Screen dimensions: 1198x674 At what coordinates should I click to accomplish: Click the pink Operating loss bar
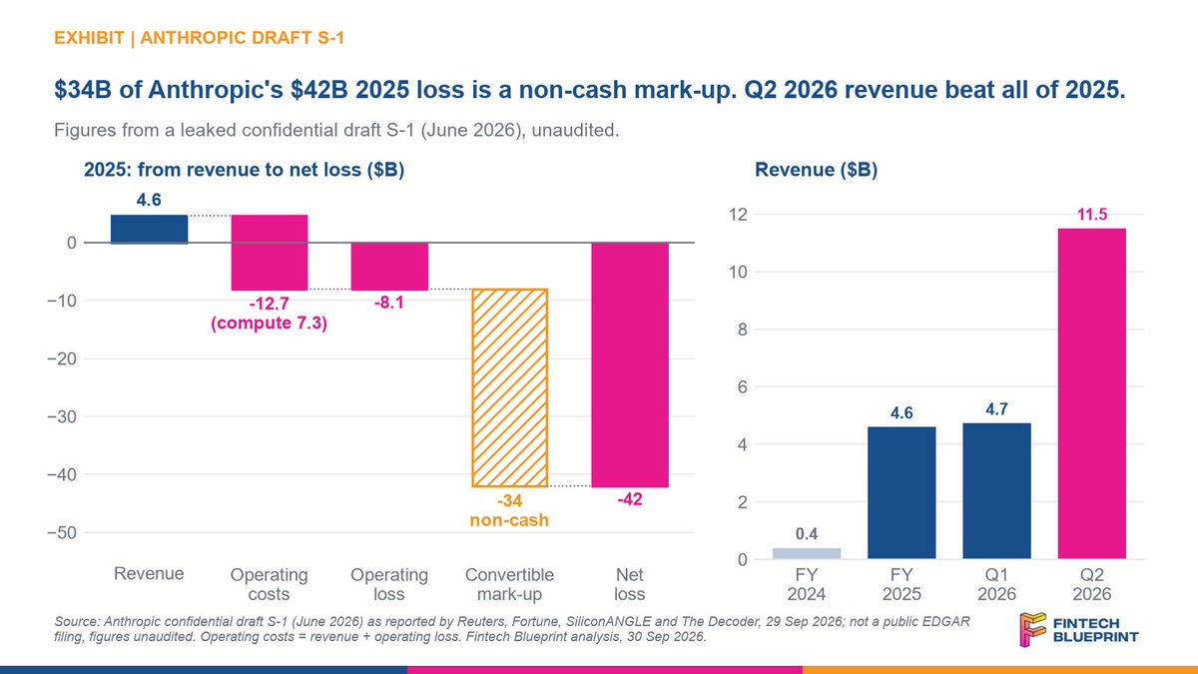pyautogui.click(x=389, y=266)
